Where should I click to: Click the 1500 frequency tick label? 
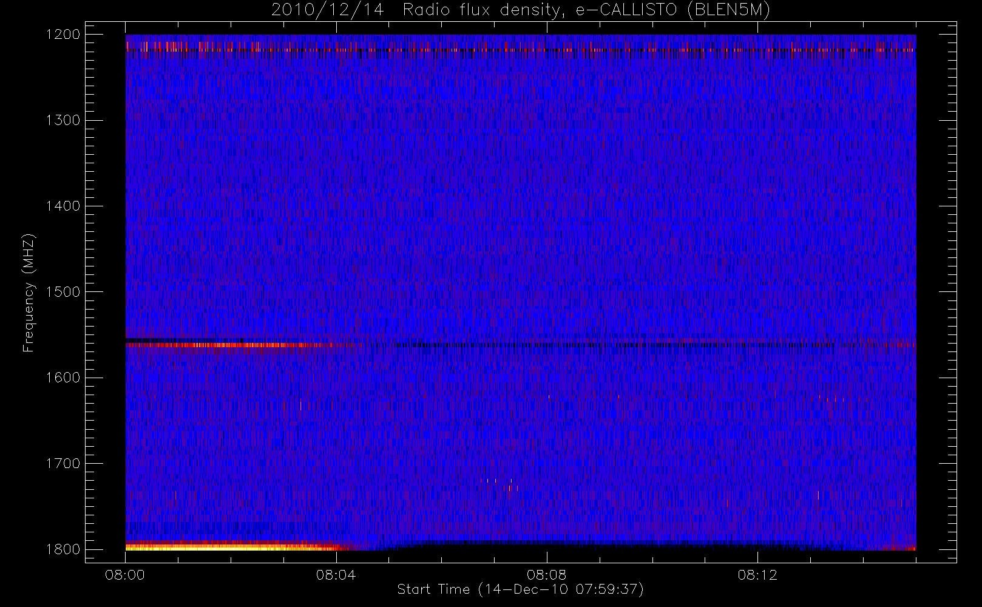(63, 292)
